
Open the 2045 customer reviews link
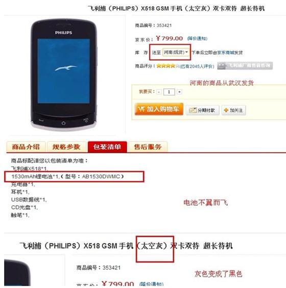click(x=197, y=66)
